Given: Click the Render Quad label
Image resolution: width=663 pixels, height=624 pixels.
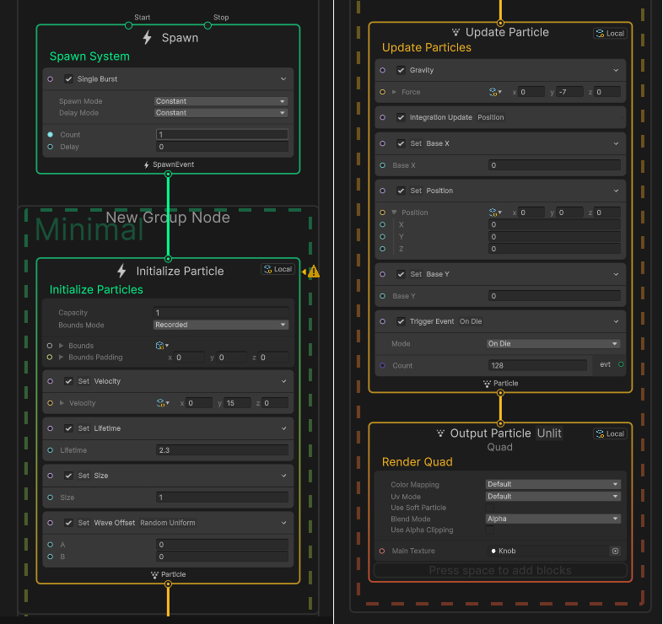Looking at the screenshot, I should (x=418, y=461).
